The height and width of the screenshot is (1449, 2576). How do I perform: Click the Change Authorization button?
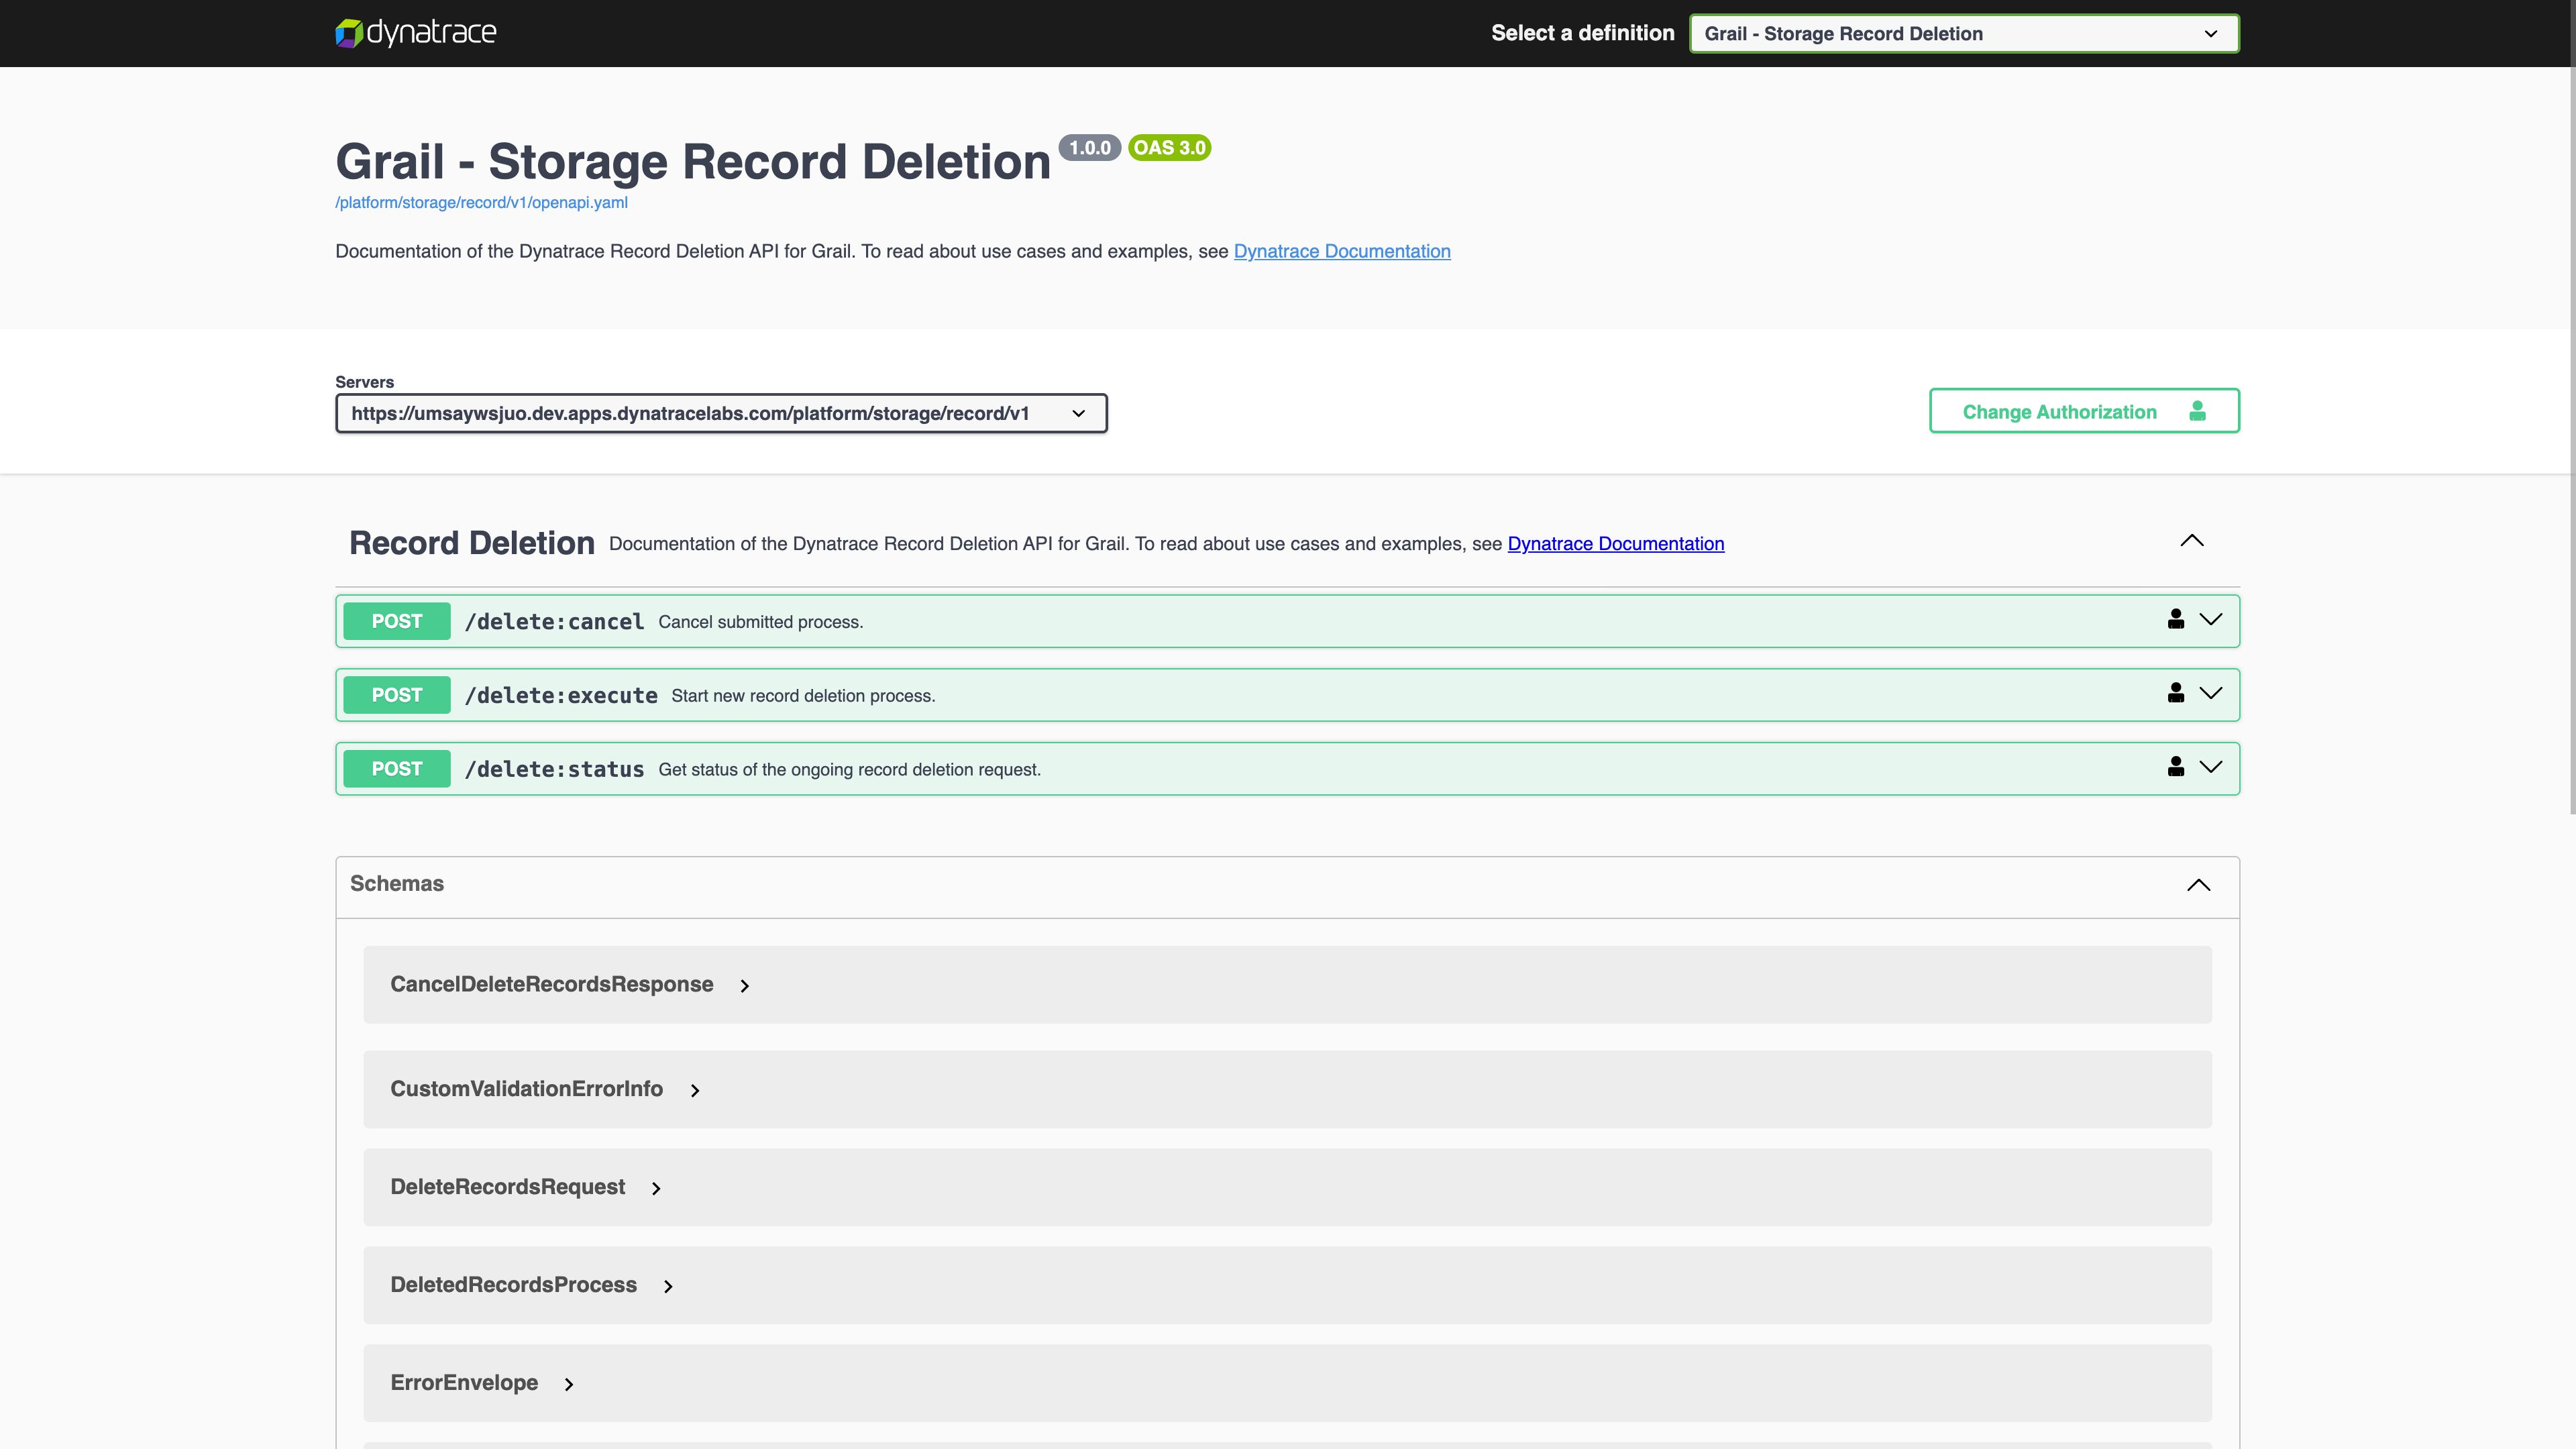[2083, 411]
